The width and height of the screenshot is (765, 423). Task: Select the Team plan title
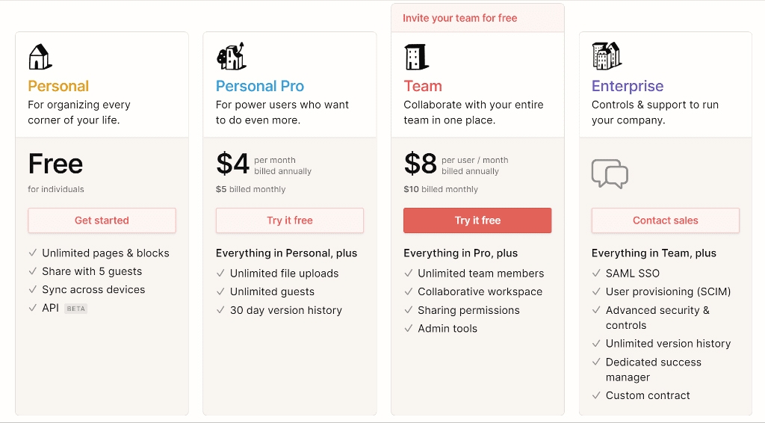(423, 86)
